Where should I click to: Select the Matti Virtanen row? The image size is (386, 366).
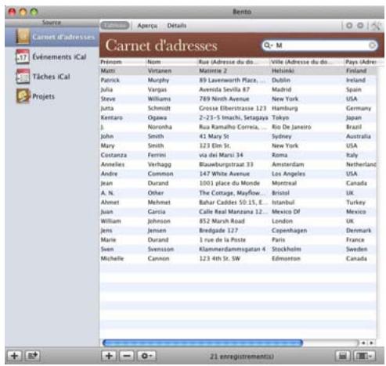(238, 70)
